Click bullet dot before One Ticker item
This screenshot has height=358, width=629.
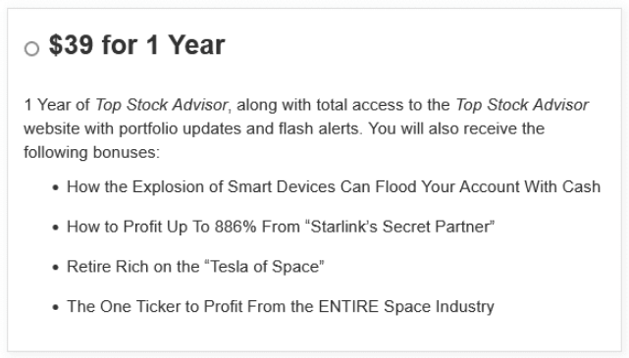[x=56, y=307]
